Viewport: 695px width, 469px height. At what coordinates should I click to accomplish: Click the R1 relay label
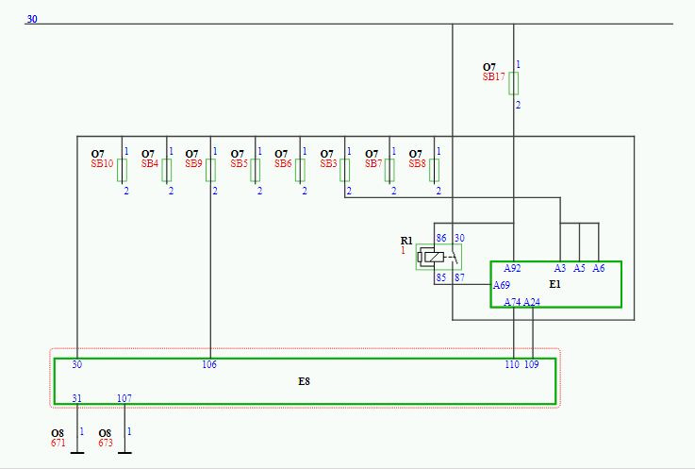tap(406, 241)
